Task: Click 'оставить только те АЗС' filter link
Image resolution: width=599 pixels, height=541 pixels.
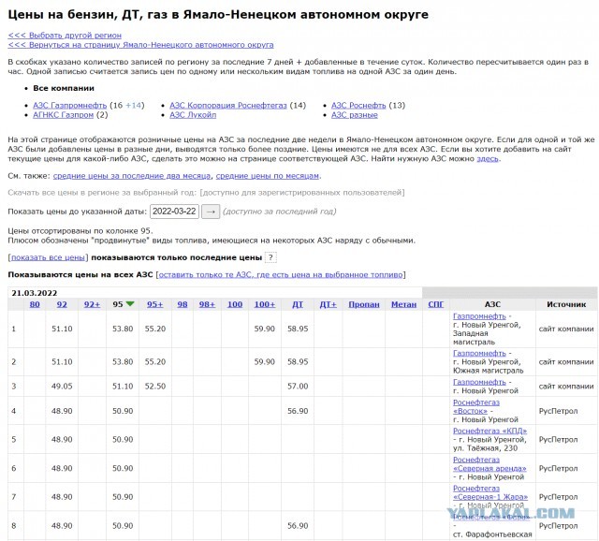Action: tap(281, 274)
